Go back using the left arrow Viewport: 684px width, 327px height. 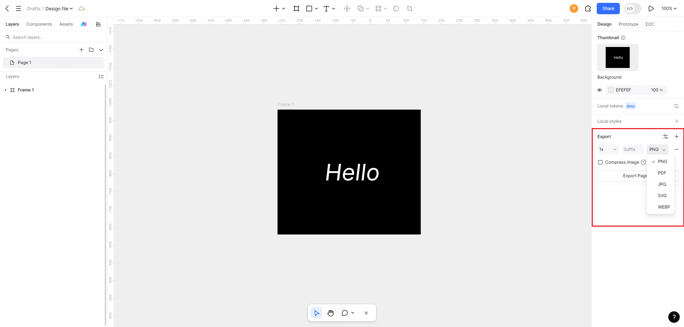tap(7, 9)
